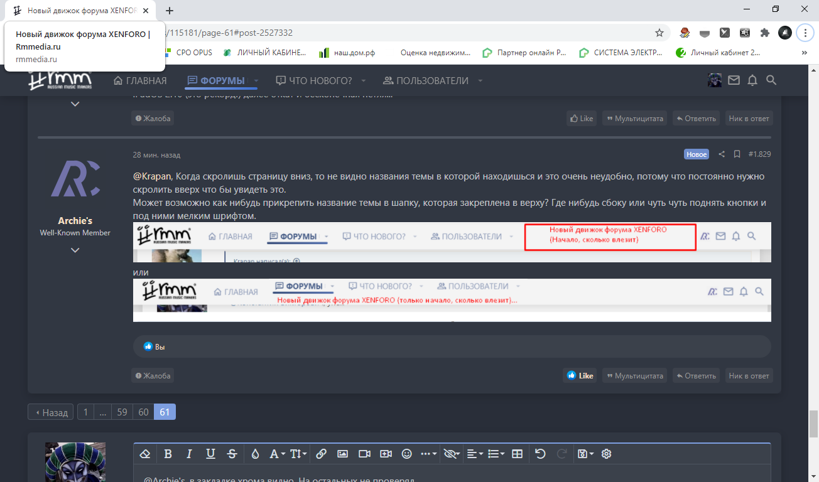Viewport: 819px width, 482px height.
Task: Toggle bold formatting in editor
Action: click(168, 454)
